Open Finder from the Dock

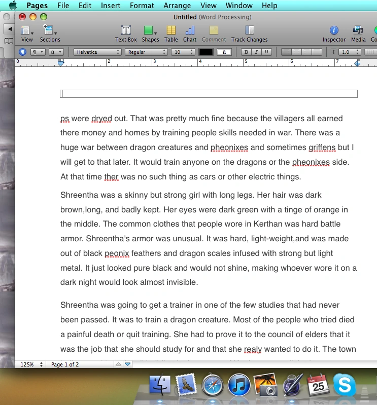pos(160,385)
